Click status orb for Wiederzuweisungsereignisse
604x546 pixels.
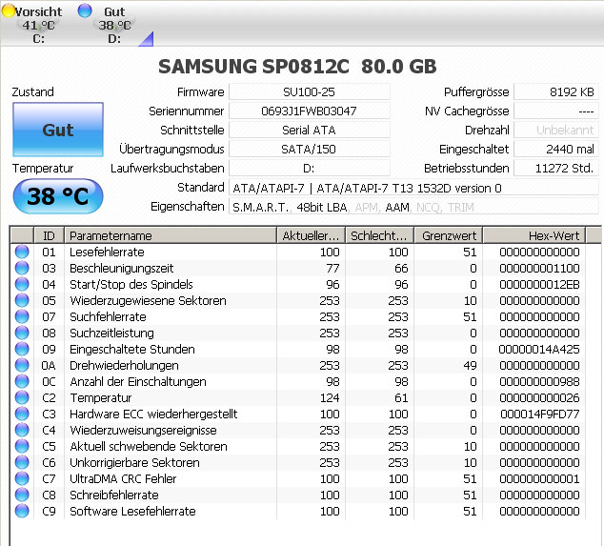22,430
